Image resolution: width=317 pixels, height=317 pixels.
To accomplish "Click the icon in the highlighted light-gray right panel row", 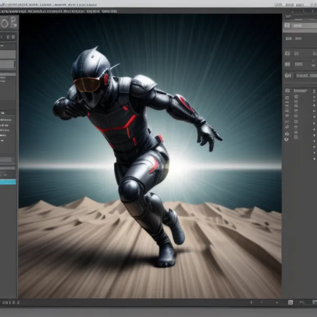I will 287,25.
